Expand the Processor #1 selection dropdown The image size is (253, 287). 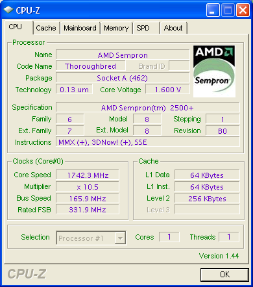(x=120, y=238)
